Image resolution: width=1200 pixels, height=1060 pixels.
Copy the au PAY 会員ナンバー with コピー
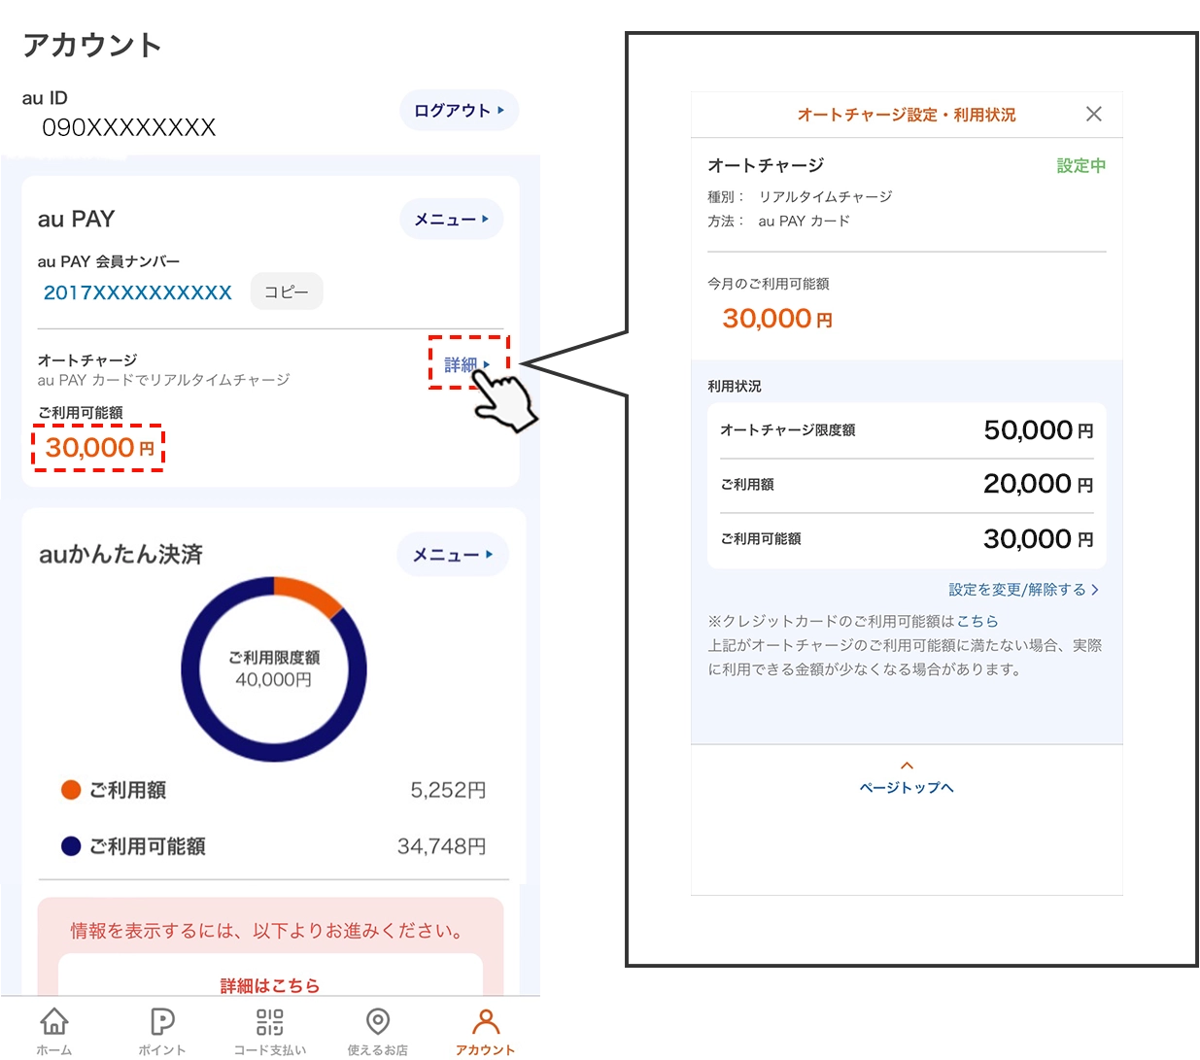click(x=287, y=291)
